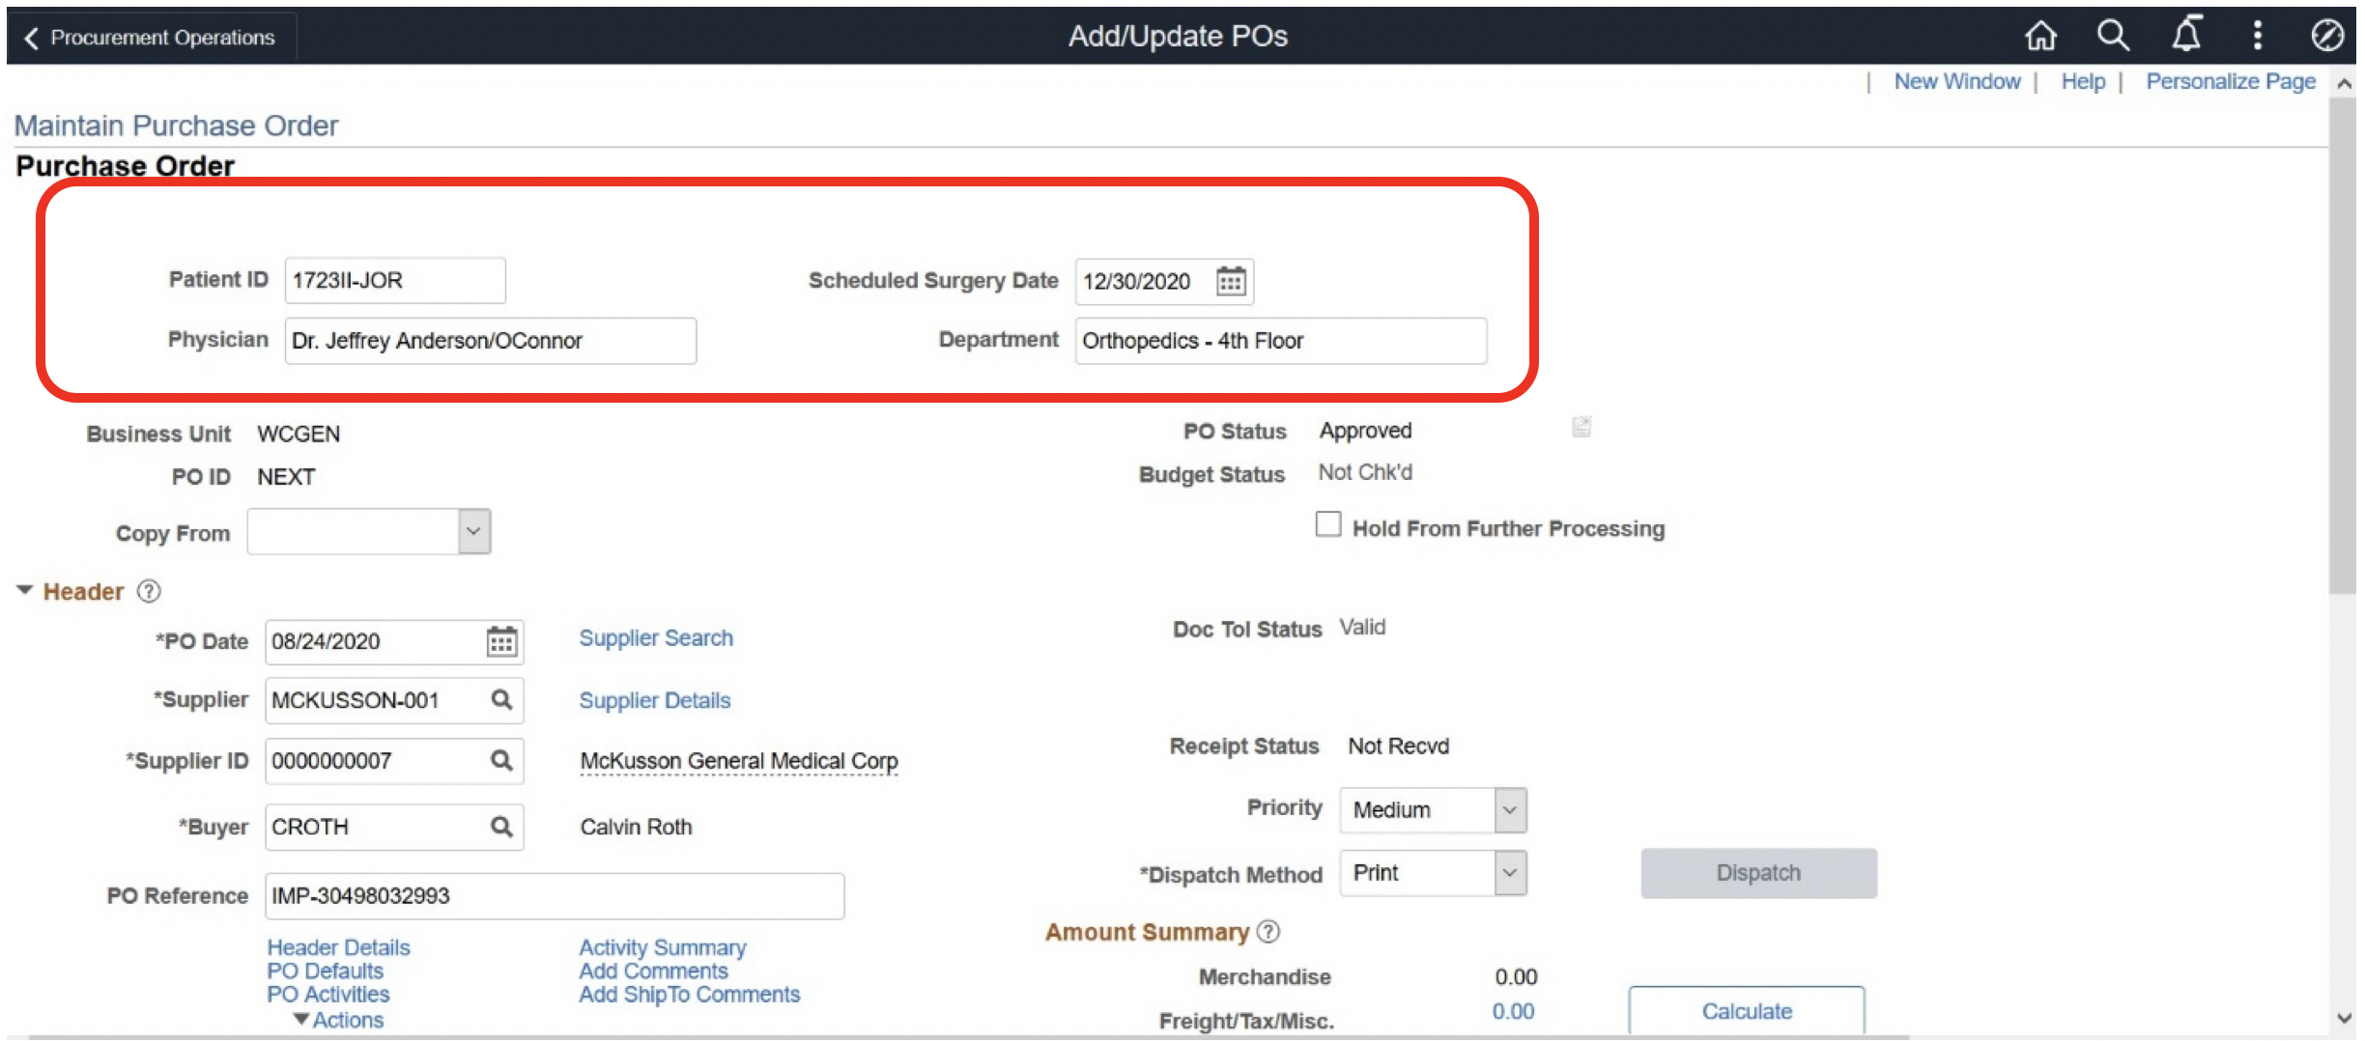Open the PO Date calendar picker
Image resolution: width=2365 pixels, height=1041 pixels.
click(501, 642)
